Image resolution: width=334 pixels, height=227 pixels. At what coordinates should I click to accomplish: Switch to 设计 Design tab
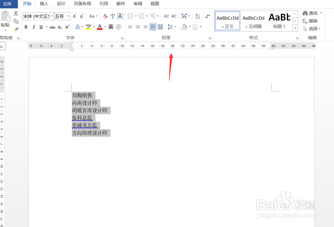61,4
